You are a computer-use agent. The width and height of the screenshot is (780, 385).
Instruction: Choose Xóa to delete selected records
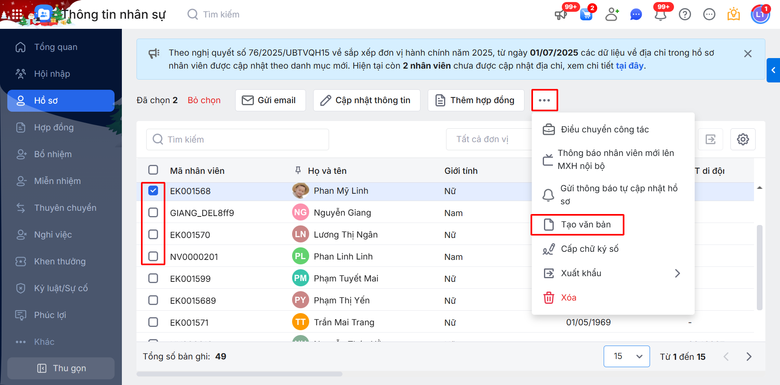pos(613,298)
